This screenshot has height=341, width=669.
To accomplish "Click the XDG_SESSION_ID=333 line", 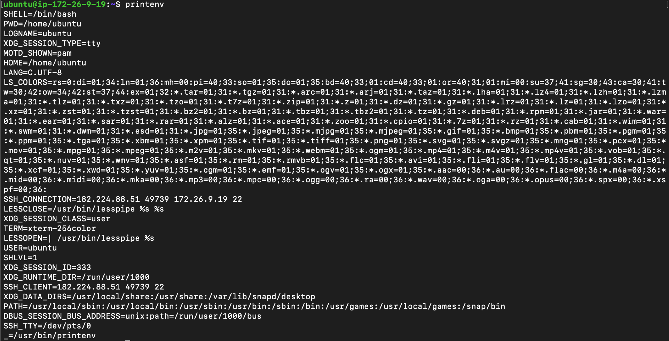I will [47, 268].
